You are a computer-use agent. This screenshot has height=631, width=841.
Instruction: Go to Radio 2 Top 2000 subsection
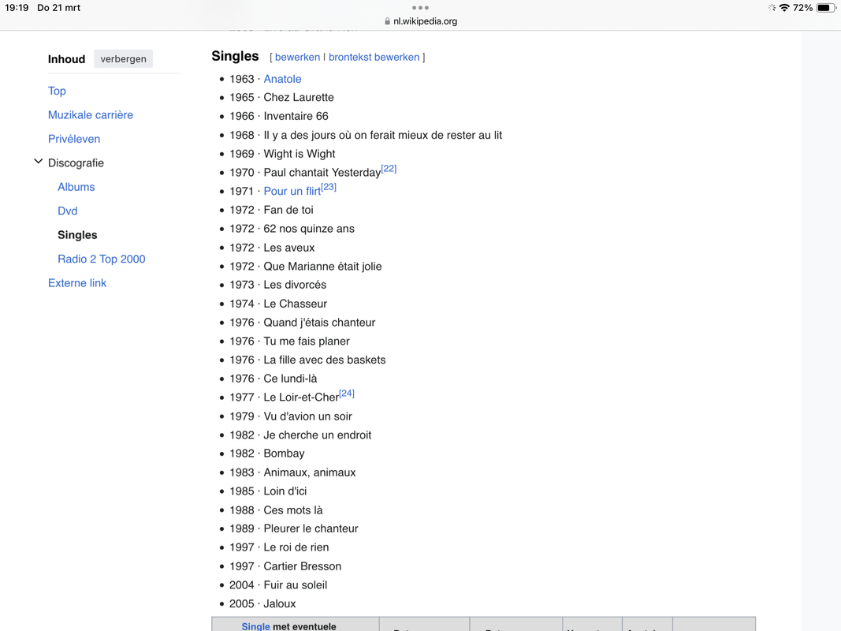click(102, 259)
